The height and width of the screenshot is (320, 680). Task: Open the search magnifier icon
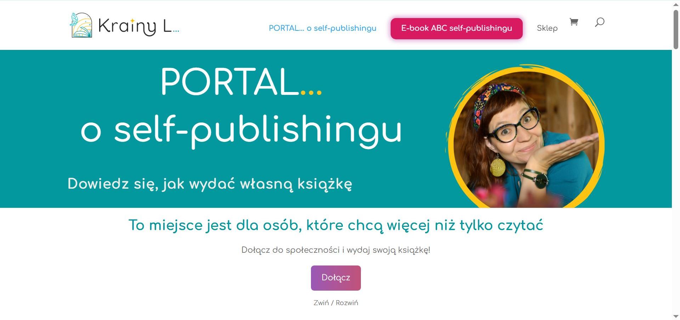599,22
